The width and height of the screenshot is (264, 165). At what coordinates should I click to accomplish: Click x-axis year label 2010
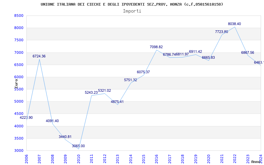(x=79, y=159)
